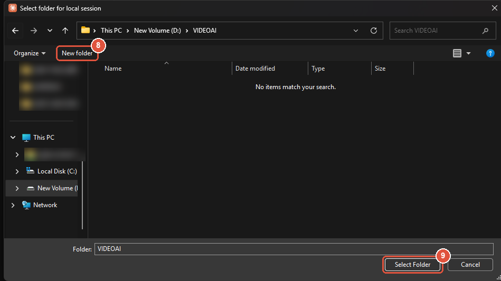Image resolution: width=501 pixels, height=281 pixels.
Task: Expand the chevron after This PC breadcrumb
Action: (128, 31)
